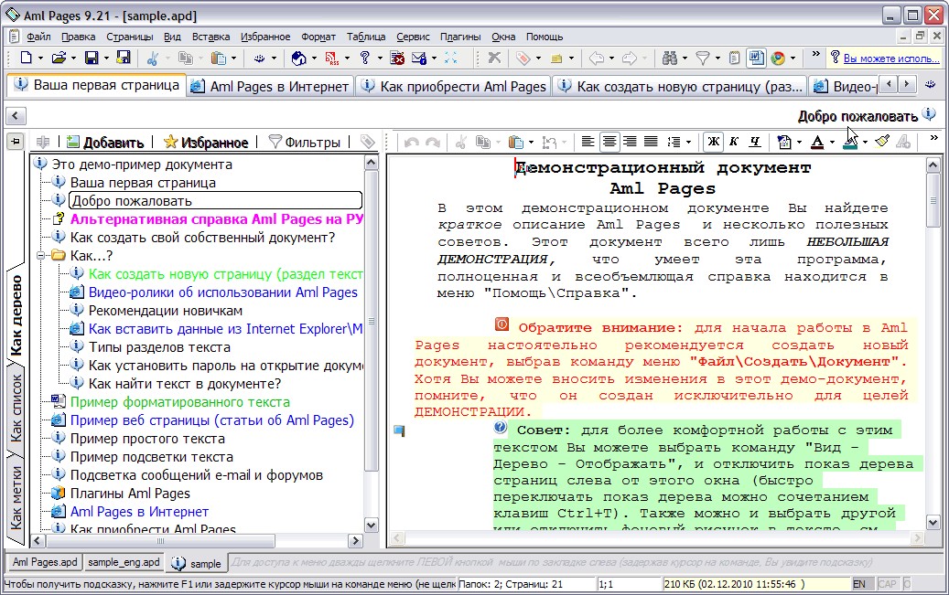Switch to the sample_eng.apd document tab
Viewport: 949px width, 595px height.
click(x=124, y=562)
